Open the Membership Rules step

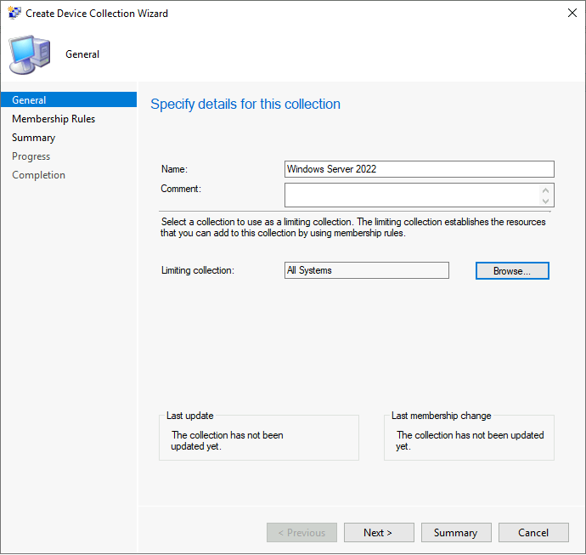click(54, 119)
